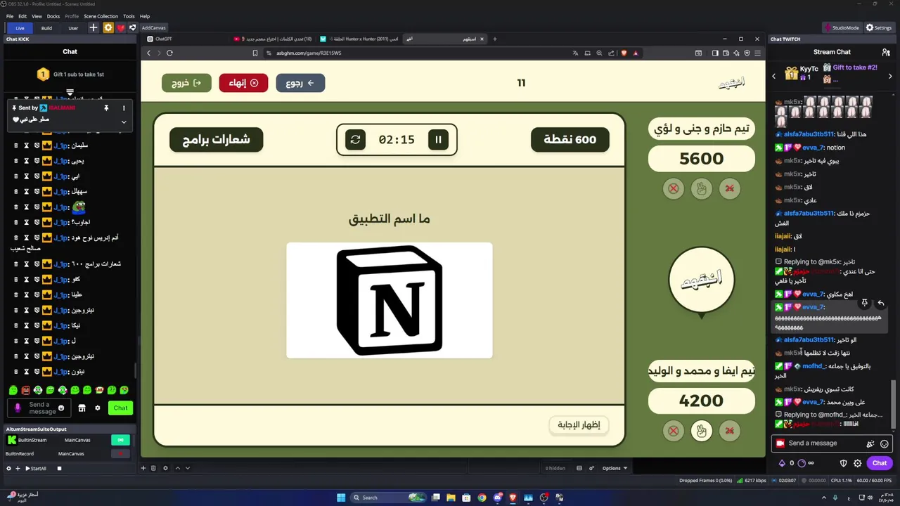The height and width of the screenshot is (506, 900).
Task: Click the up arrow below the preview
Action: click(178, 468)
